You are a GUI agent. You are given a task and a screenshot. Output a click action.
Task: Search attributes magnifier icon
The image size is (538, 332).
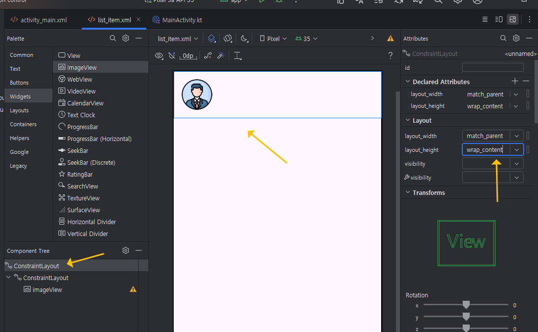click(503, 38)
